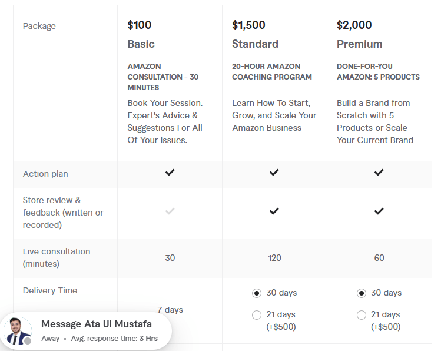441x351 pixels.
Task: Click the Premium Action plan checkmark
Action: tap(379, 173)
